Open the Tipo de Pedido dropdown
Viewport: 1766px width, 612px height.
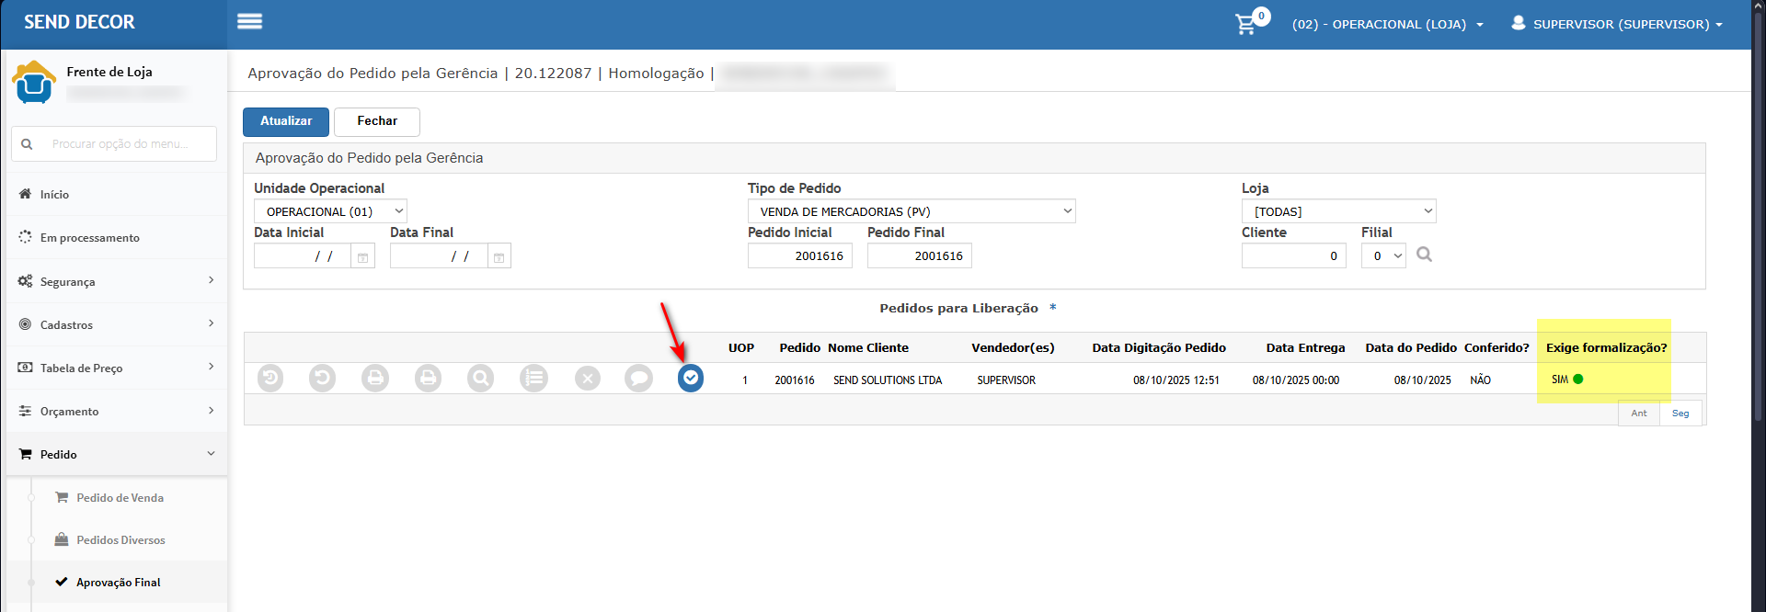point(911,211)
